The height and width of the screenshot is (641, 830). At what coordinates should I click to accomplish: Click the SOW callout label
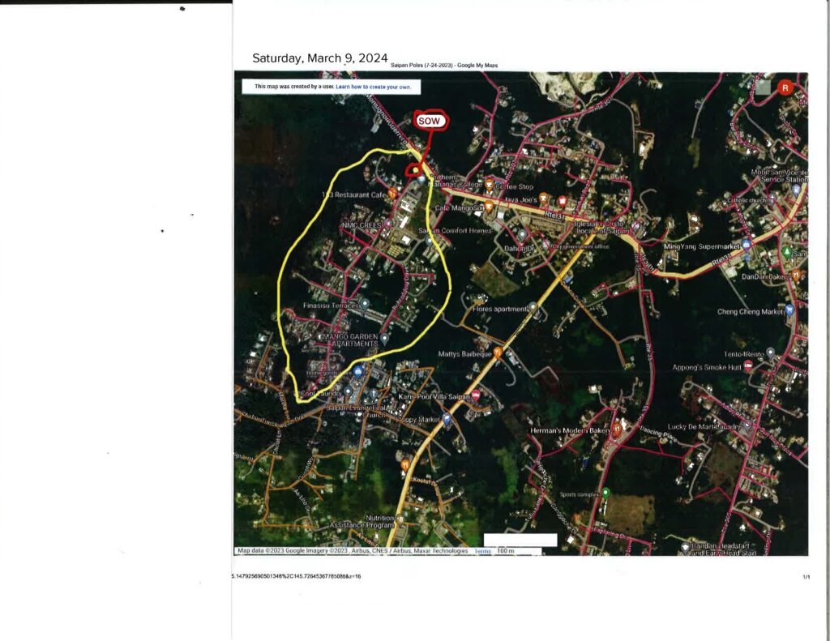click(x=429, y=121)
